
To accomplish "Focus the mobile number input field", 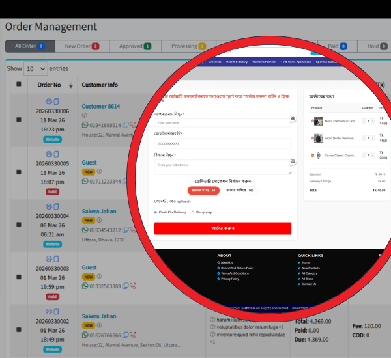I will (x=223, y=143).
